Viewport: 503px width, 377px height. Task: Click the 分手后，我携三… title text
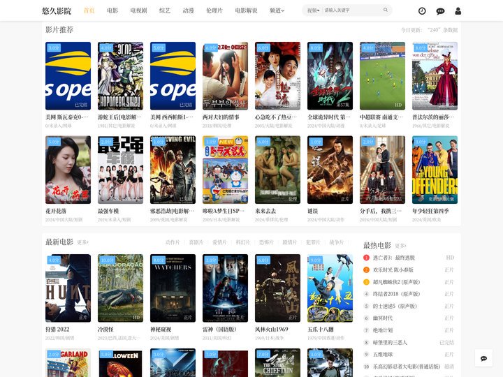pyautogui.click(x=381, y=212)
